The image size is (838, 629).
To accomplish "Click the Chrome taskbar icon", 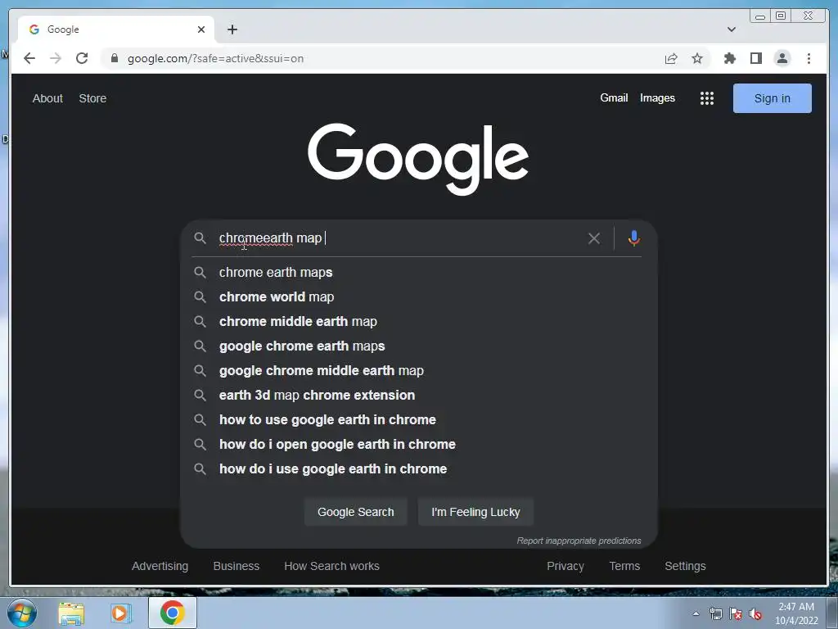I will [172, 613].
